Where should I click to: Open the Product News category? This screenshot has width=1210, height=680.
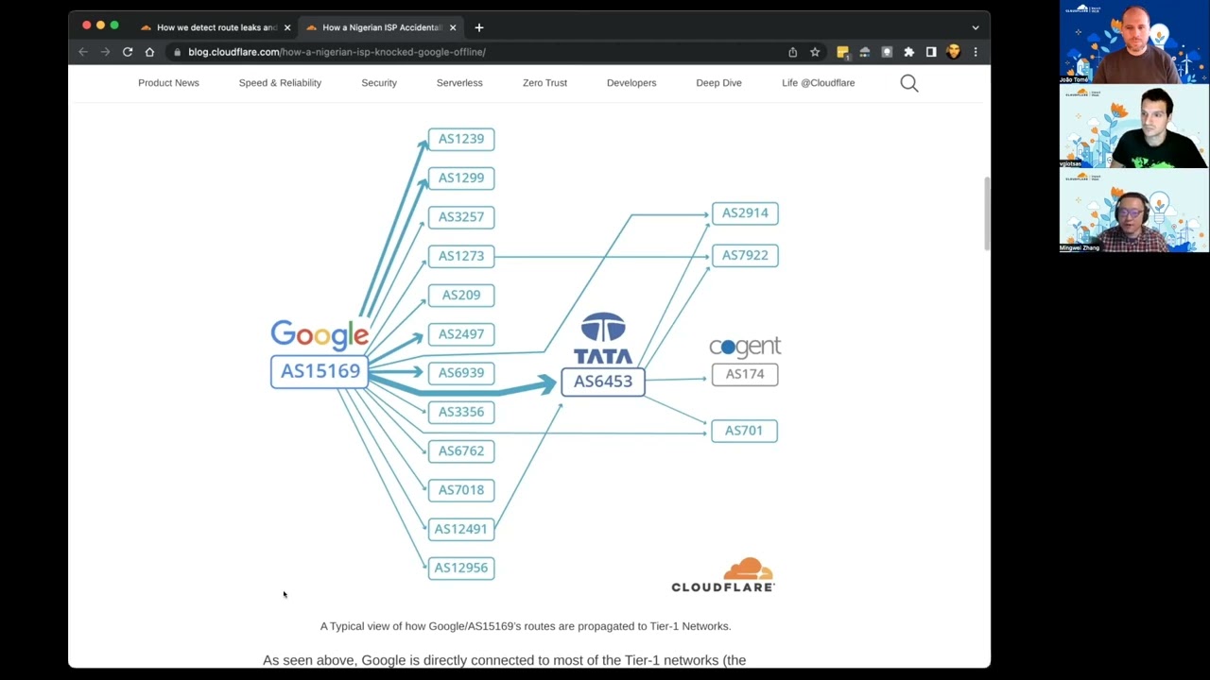coord(168,83)
